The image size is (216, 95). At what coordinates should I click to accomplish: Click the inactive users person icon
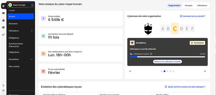[131, 54]
